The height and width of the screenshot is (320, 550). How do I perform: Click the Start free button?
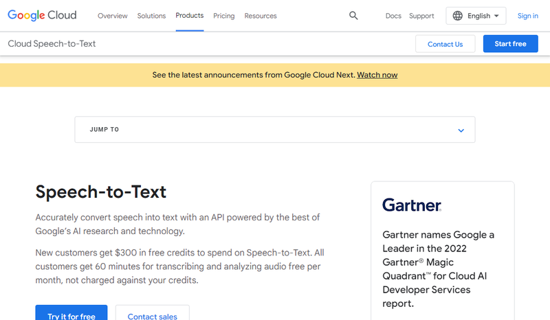(510, 44)
